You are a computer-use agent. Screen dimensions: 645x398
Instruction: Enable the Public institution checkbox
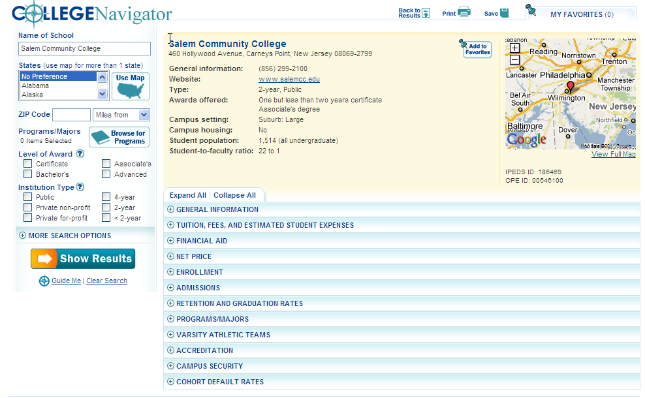pos(27,196)
